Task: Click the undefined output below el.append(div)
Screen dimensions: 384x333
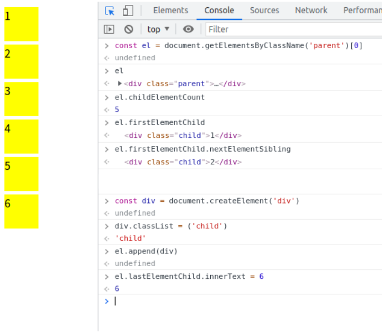Action: click(x=135, y=263)
